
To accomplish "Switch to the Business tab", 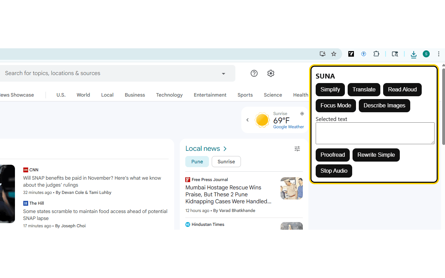I will 135,95.
